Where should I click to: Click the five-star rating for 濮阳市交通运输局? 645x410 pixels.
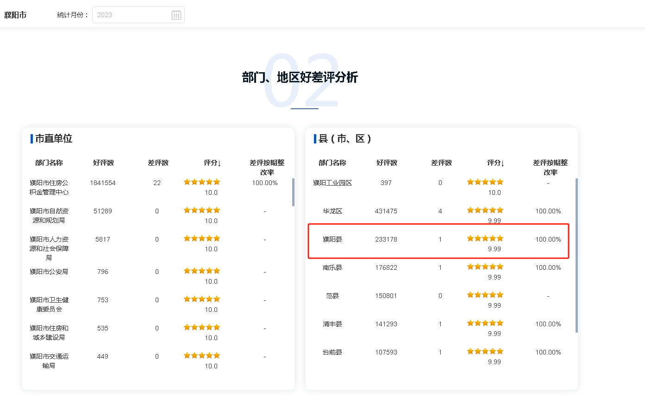202,355
